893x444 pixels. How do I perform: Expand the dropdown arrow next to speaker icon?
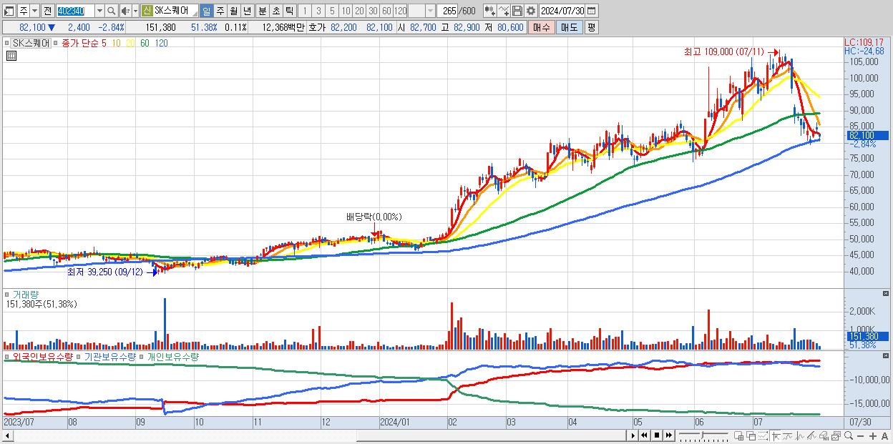click(x=135, y=11)
